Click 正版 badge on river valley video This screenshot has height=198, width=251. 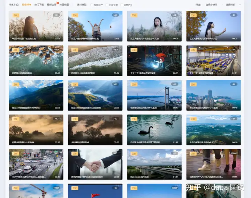(x=75, y=84)
